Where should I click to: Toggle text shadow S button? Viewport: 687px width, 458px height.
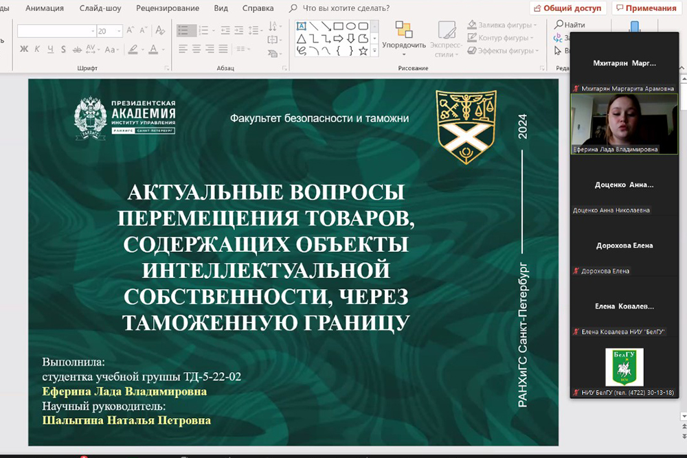point(63,49)
